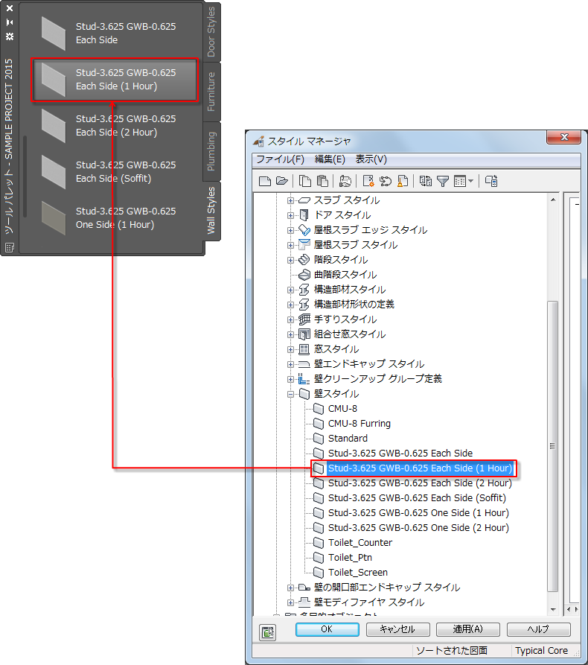Image resolution: width=588 pixels, height=665 pixels.
Task: Click the 屋根スラブ スタイル icon
Action: (x=304, y=245)
